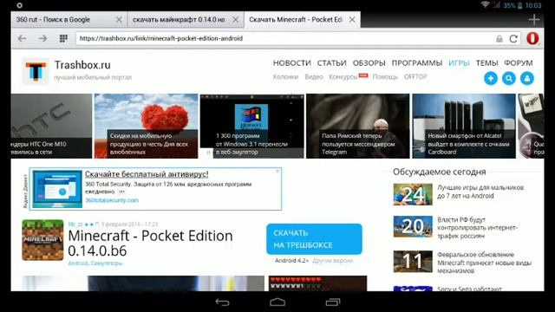Open the ФОРУМ menu section
Image resolution: width=555 pixels, height=312 pixels.
point(519,63)
